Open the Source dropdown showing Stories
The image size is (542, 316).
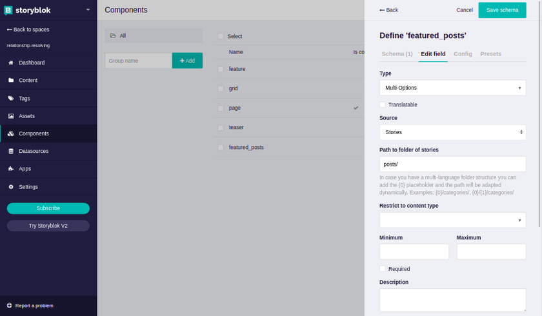(452, 132)
